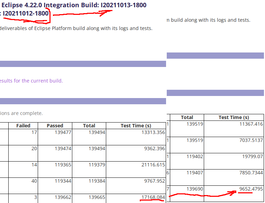Click the right table 'Total' header
Screen dimensions: 265x203
click(x=187, y=117)
